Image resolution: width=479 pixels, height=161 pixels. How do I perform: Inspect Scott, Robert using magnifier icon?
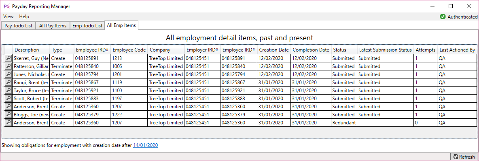pyautogui.click(x=8, y=98)
